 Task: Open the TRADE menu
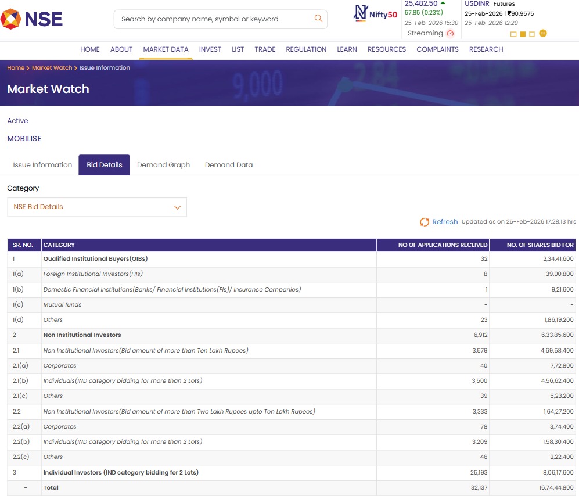[265, 49]
